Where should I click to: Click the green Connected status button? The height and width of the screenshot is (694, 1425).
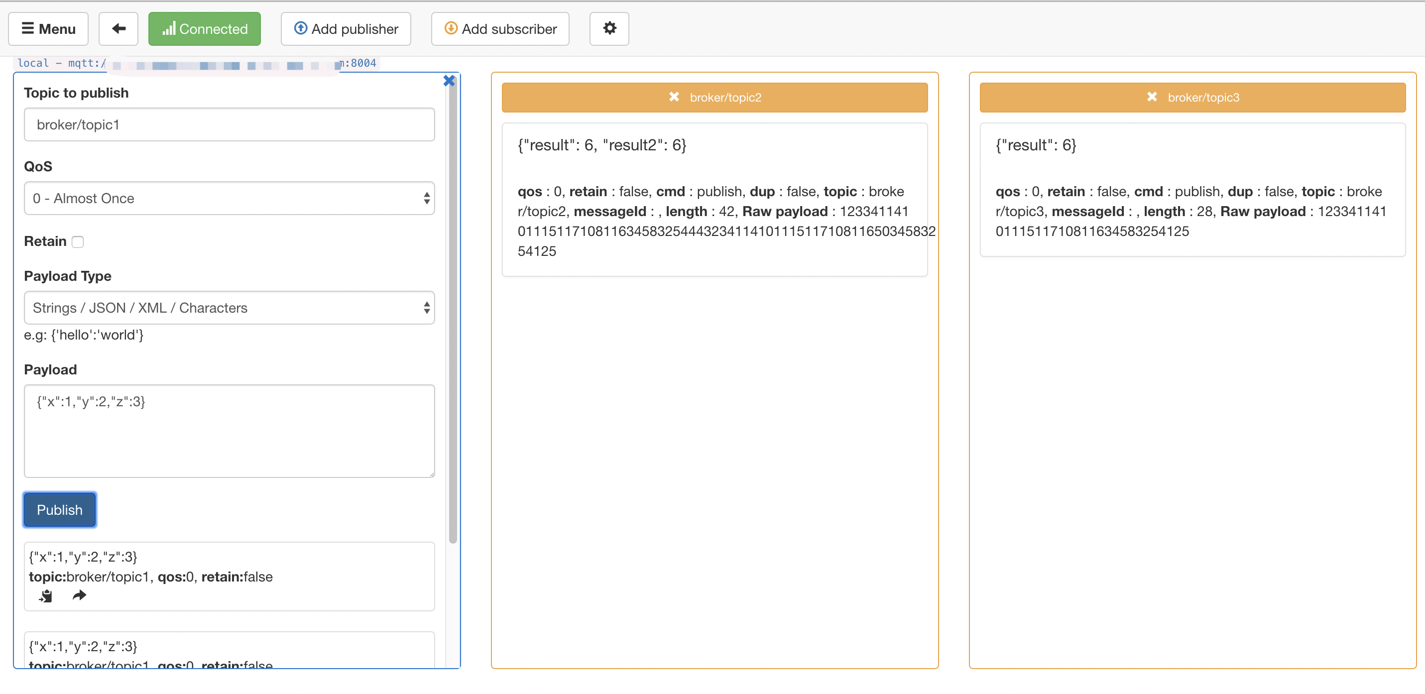204,29
